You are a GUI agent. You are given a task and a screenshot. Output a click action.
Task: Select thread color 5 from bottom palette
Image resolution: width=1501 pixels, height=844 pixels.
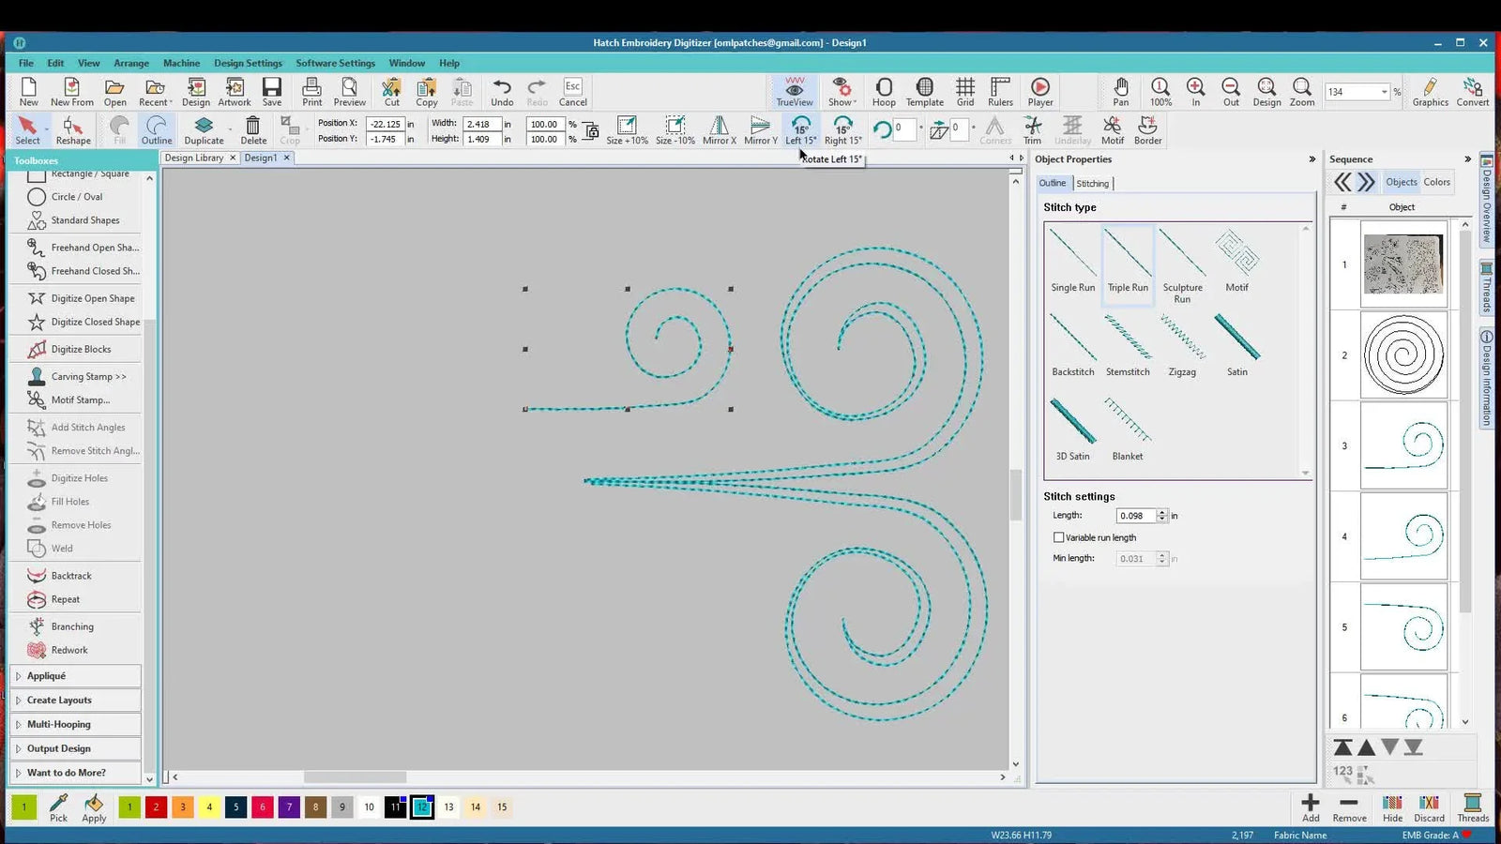pos(235,806)
